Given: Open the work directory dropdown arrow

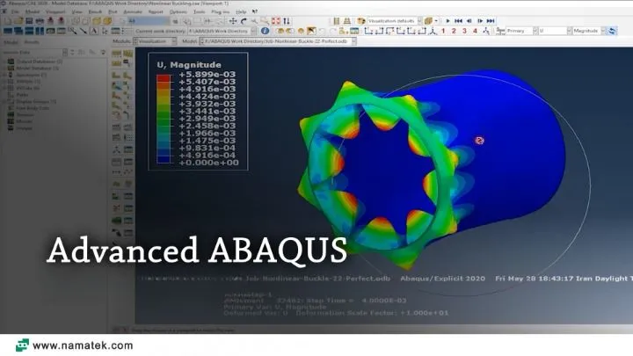Looking at the screenshot, I should 253,31.
